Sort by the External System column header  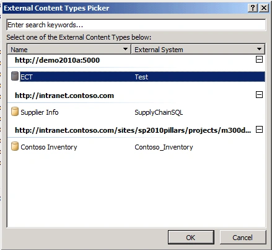pos(198,50)
